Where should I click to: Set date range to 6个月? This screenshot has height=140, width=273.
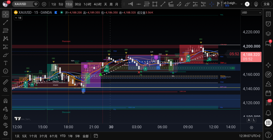tap(53, 136)
